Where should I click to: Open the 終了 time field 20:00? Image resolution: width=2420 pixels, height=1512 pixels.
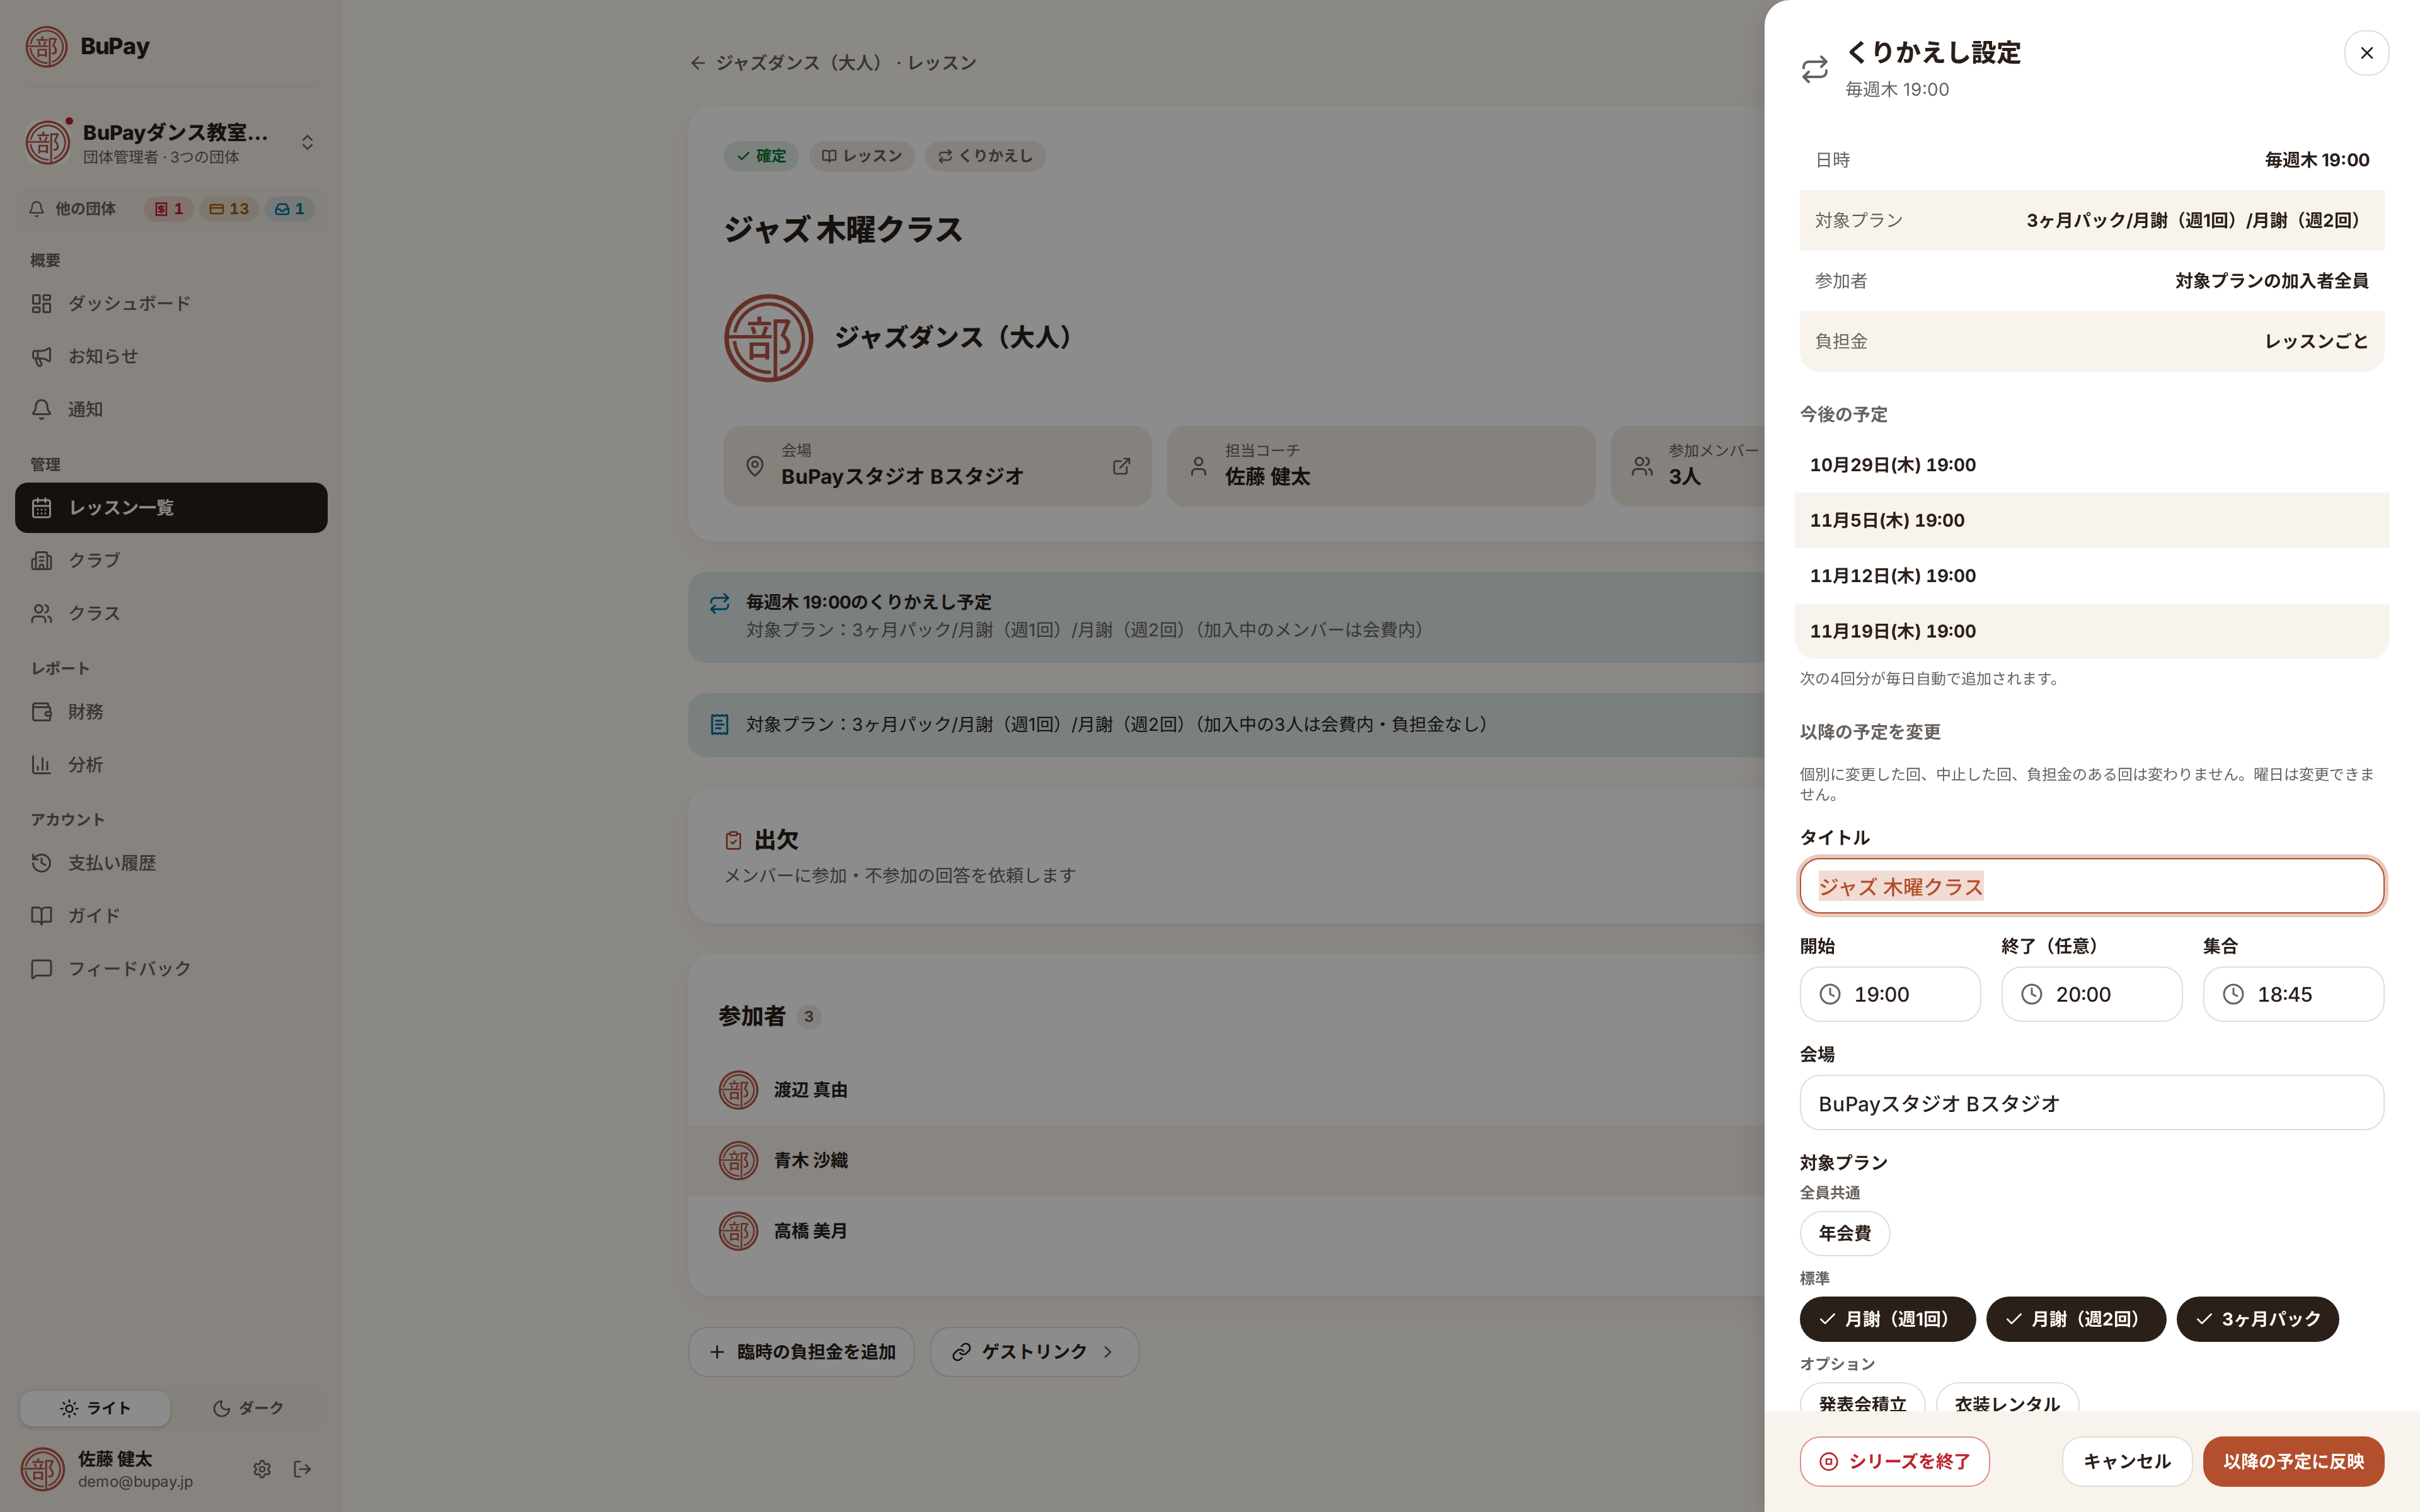[2091, 994]
